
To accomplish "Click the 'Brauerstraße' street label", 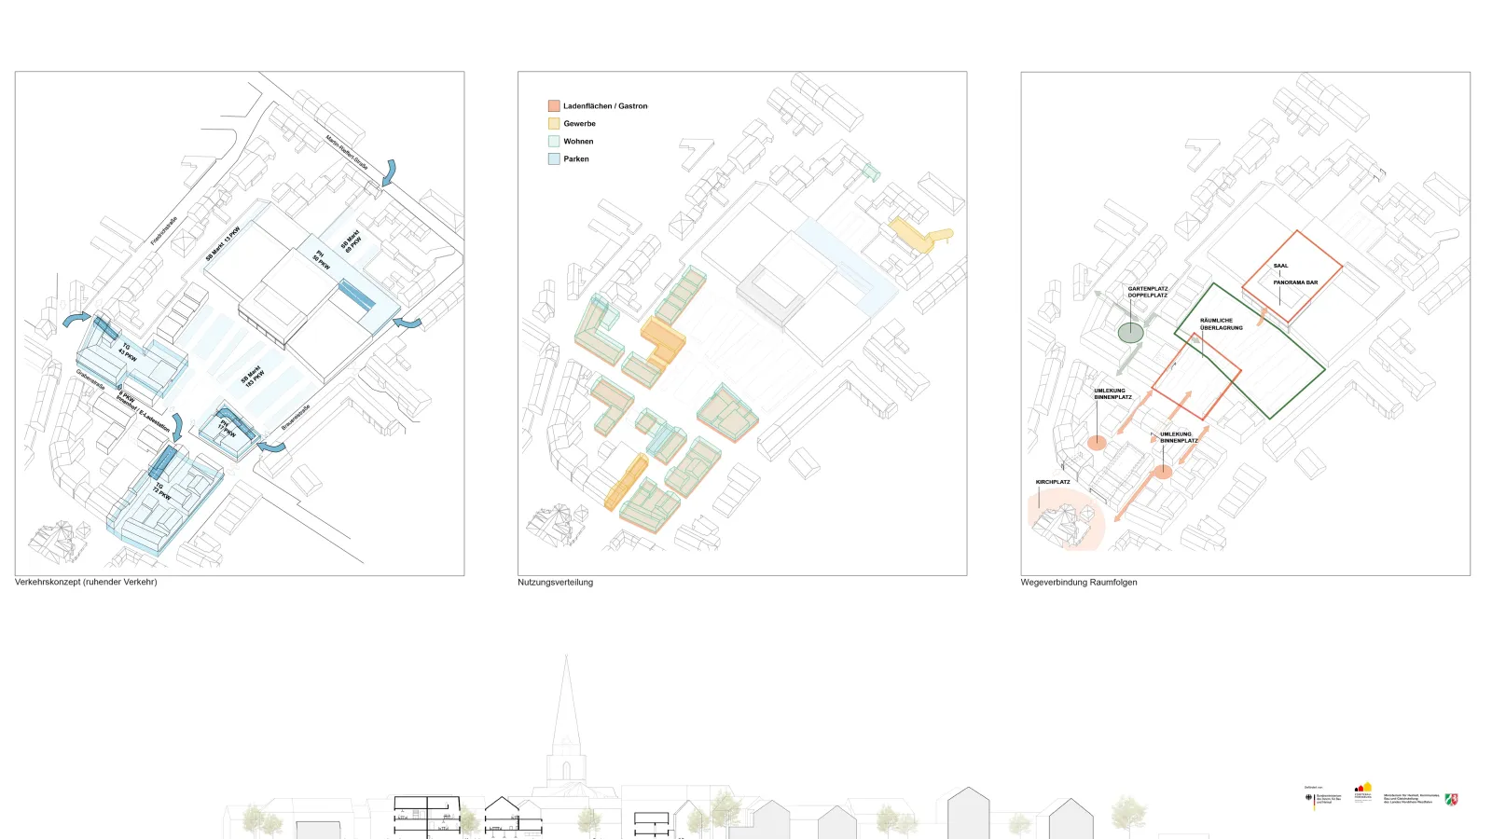I will click(296, 417).
